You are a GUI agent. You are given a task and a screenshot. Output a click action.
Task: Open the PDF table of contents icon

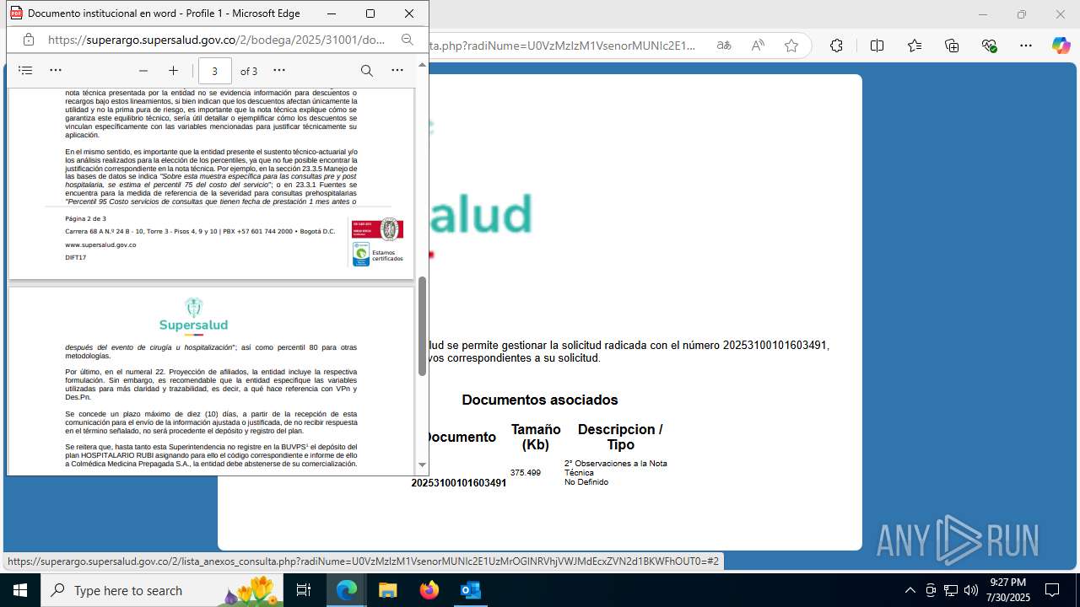[x=25, y=71]
